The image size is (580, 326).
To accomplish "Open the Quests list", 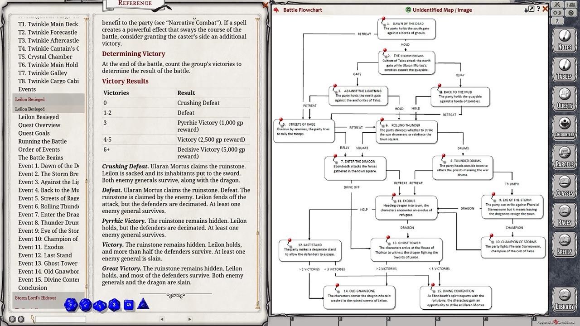I will pos(564,98).
